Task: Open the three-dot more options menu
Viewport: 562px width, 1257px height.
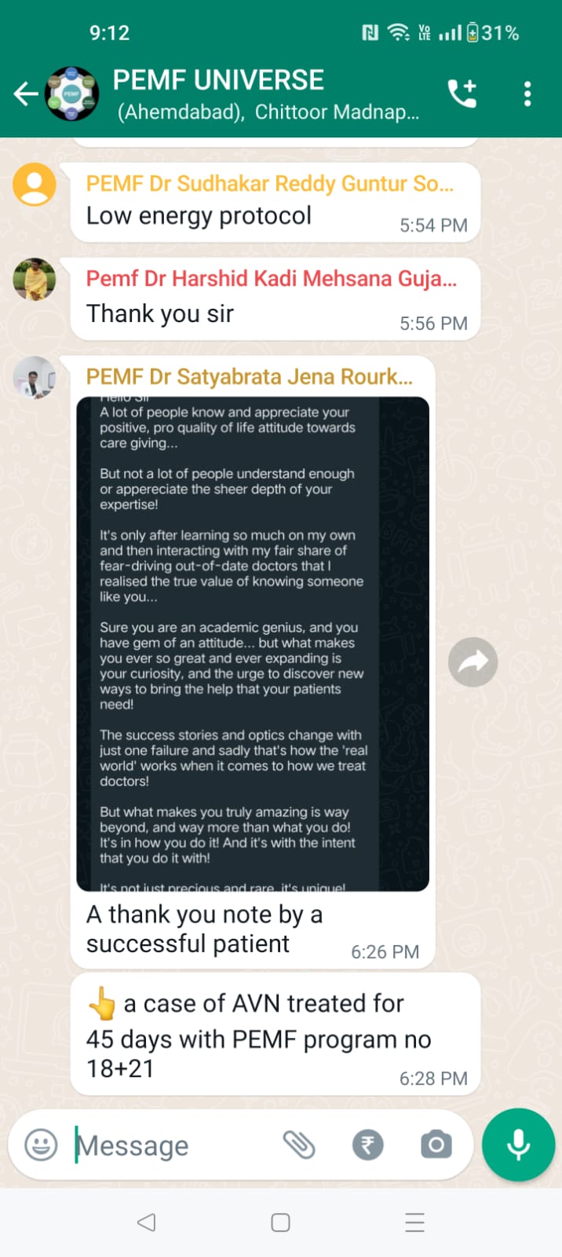Action: 527,93
